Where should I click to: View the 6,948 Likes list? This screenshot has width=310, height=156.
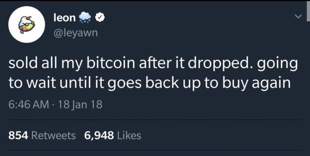(113, 135)
